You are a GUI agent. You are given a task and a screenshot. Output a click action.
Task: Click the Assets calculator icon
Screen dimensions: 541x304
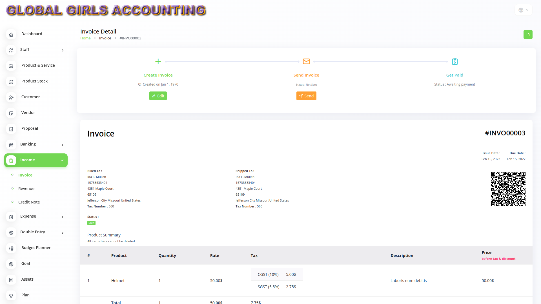[x=11, y=280]
